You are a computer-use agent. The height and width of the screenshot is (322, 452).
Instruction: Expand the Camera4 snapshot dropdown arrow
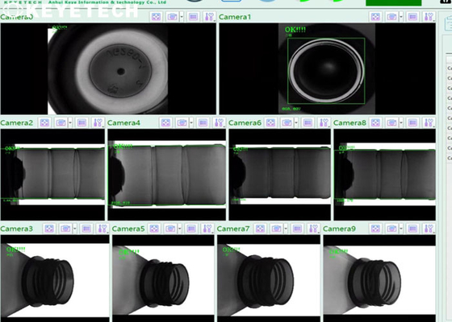click(x=191, y=122)
